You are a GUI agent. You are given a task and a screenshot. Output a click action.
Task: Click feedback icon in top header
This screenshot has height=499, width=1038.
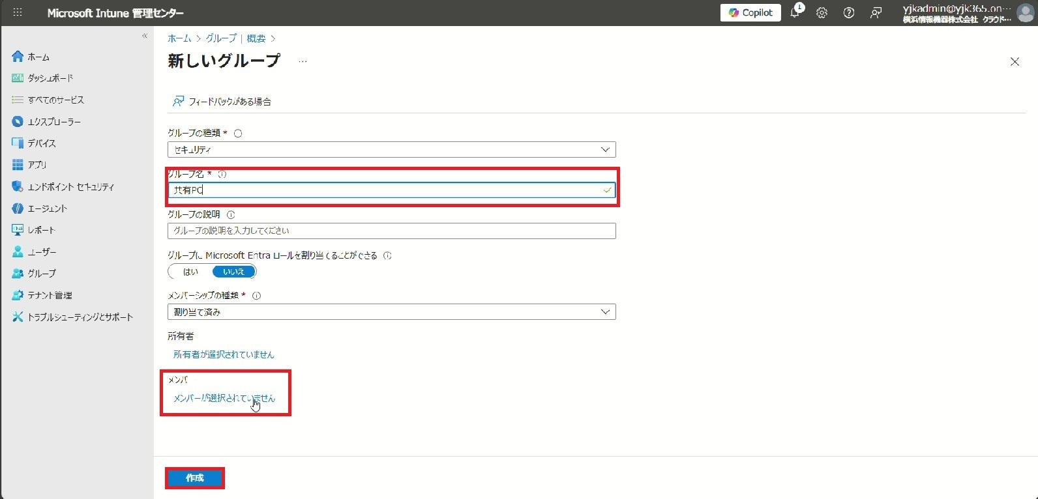[876, 13]
